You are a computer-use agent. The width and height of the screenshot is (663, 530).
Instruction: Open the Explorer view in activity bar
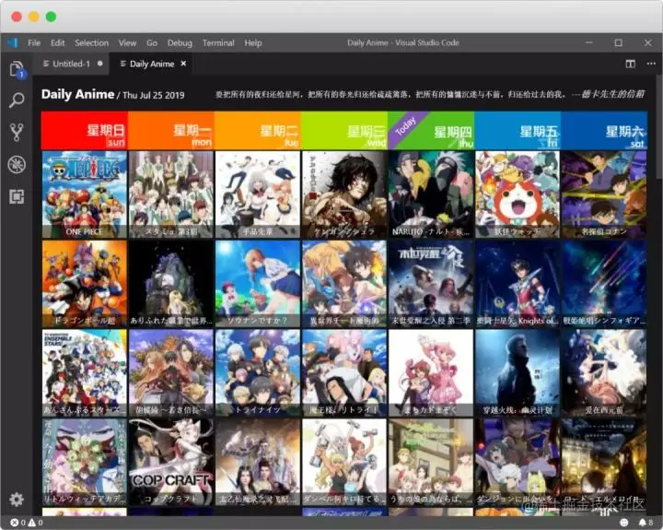tap(17, 69)
